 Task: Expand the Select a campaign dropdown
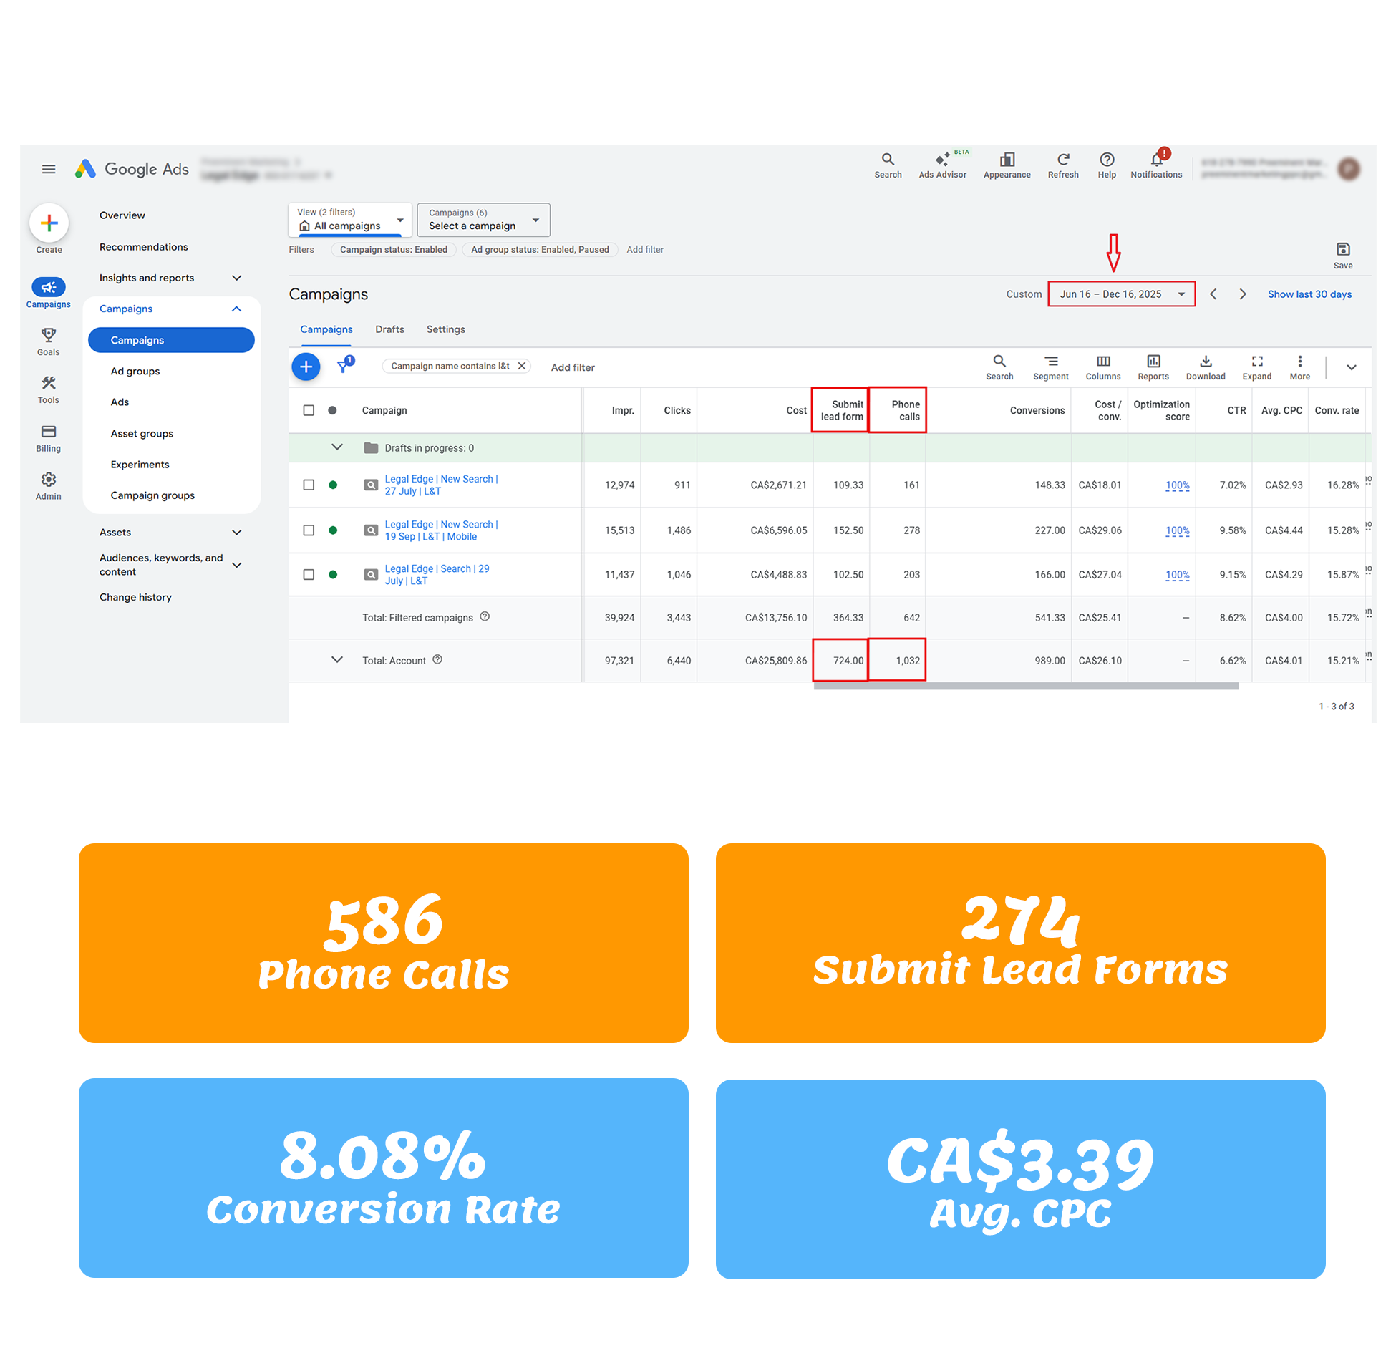point(483,220)
